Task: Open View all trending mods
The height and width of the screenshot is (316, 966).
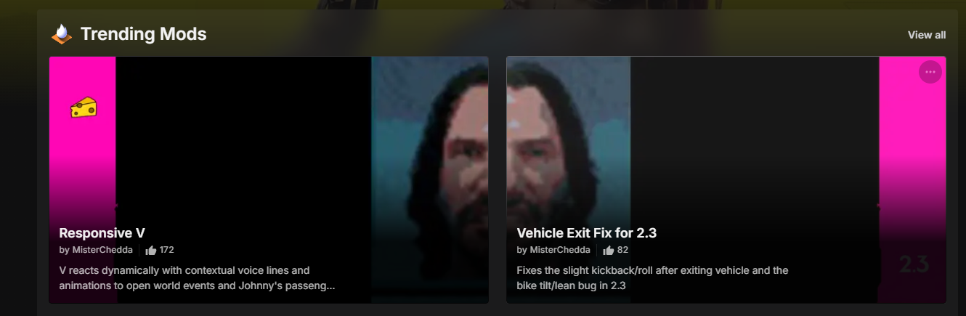Action: (x=927, y=35)
